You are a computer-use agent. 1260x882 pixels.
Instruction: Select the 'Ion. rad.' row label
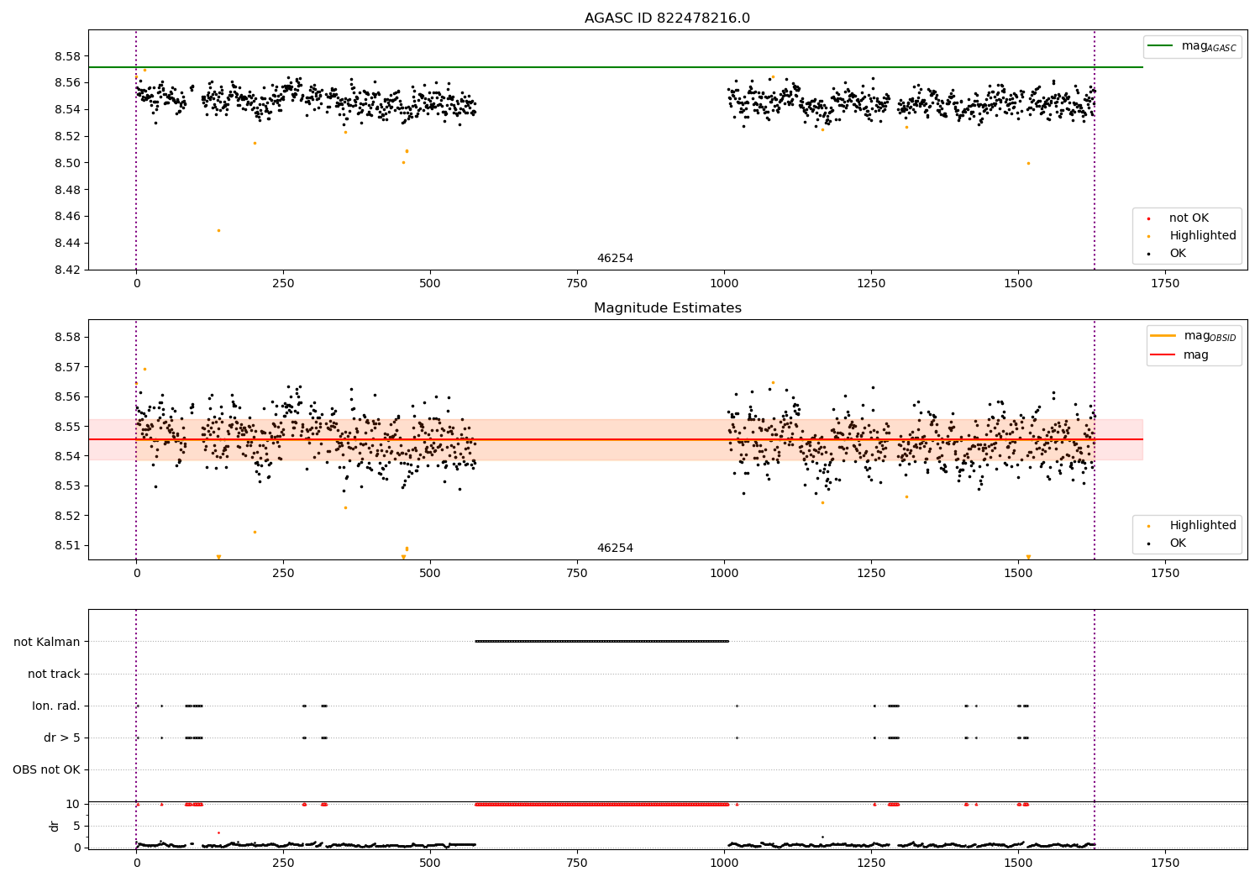55,706
